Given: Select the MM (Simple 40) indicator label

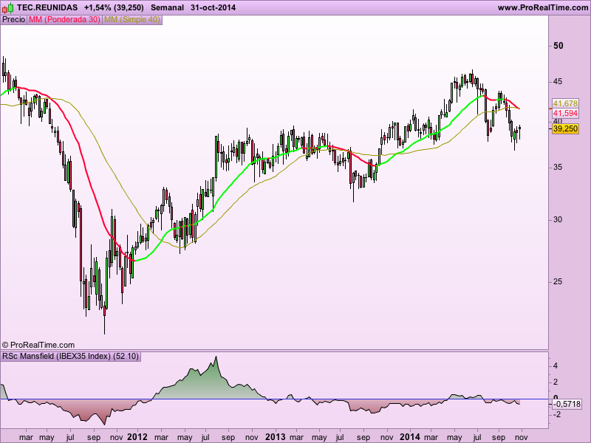Looking at the screenshot, I should 132,20.
